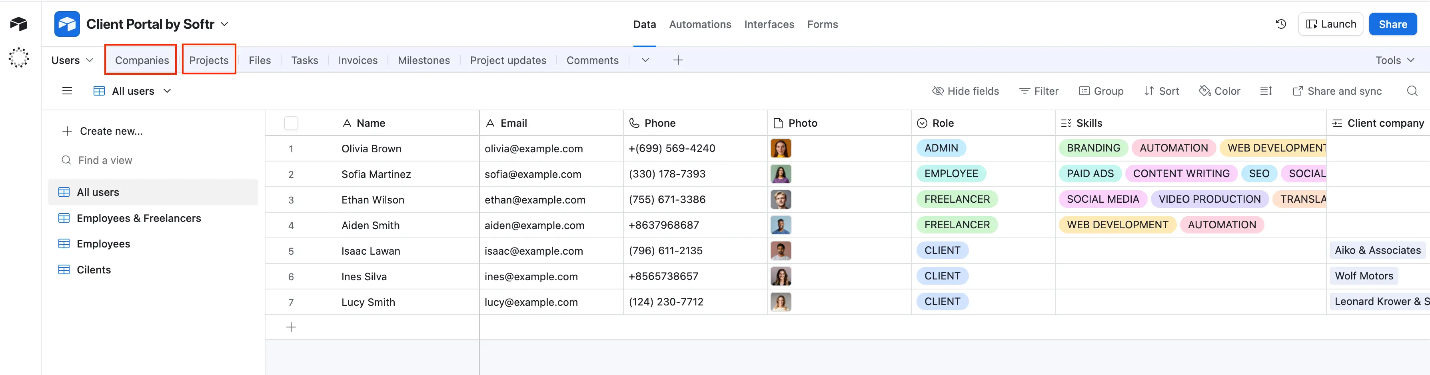This screenshot has width=1430, height=375.
Task: Apply record coloring via the Color icon
Action: point(1220,90)
